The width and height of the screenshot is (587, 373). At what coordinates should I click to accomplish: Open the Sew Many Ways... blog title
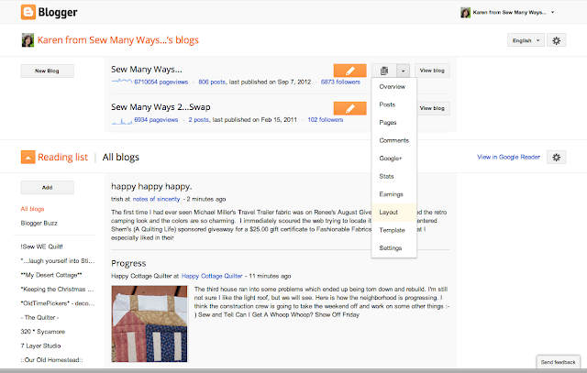[147, 70]
